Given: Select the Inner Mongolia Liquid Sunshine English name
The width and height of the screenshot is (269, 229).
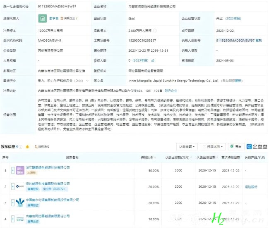Looking at the screenshot, I should (173, 81).
